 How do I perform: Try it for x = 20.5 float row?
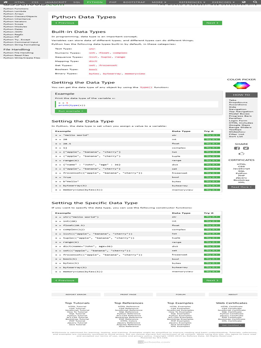(x=212, y=144)
